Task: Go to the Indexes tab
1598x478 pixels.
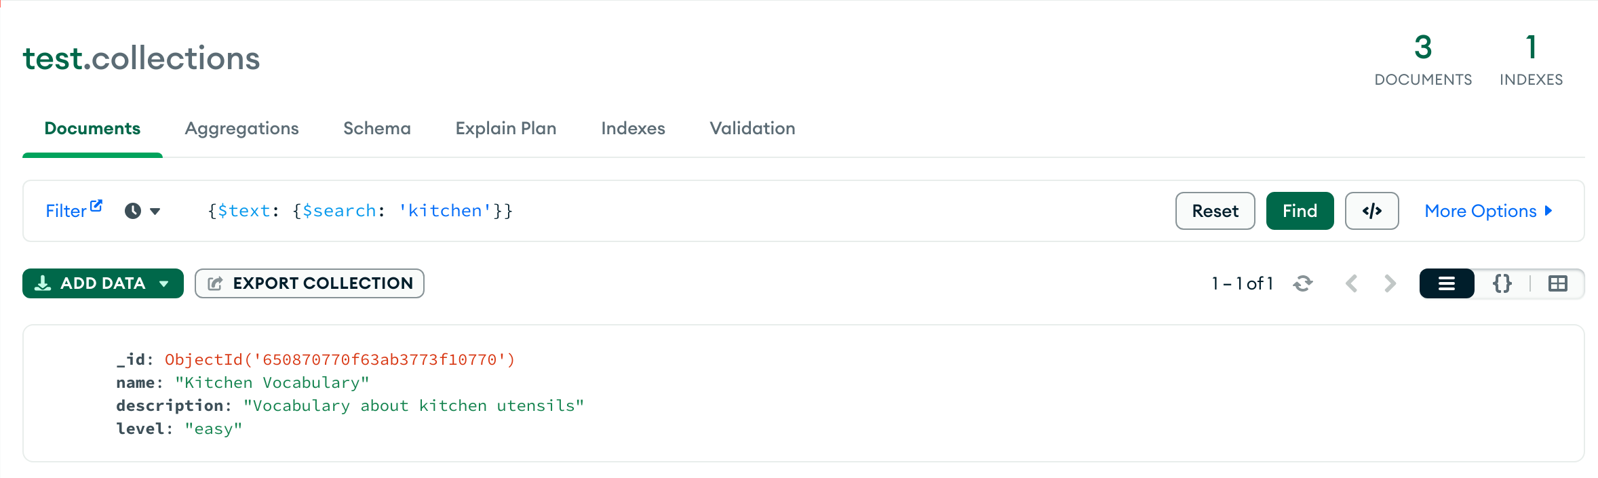Action: [x=632, y=128]
